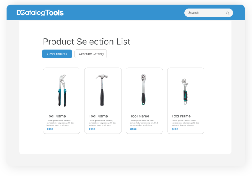Click the search magnifier icon
Screen dimensions: 252x176
228,13
